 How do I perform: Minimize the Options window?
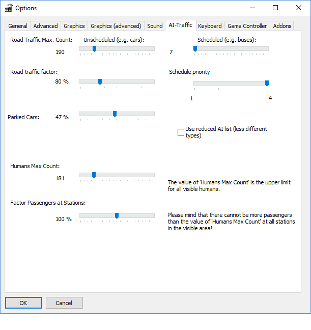pyautogui.click(x=252, y=8)
